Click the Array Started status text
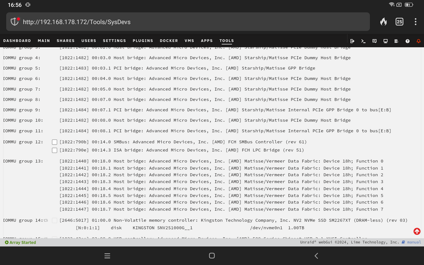This screenshot has width=424, height=265. [x=23, y=242]
